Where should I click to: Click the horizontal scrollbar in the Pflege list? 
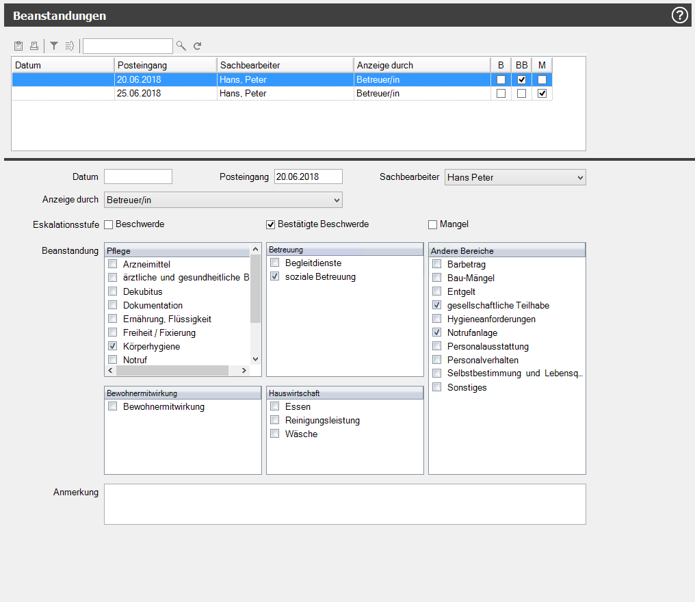172,370
